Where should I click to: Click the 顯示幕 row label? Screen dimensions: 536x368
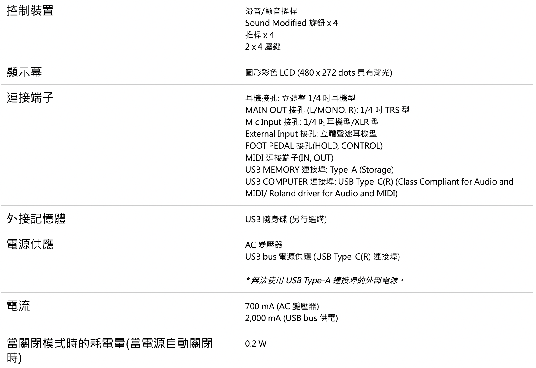(x=24, y=72)
